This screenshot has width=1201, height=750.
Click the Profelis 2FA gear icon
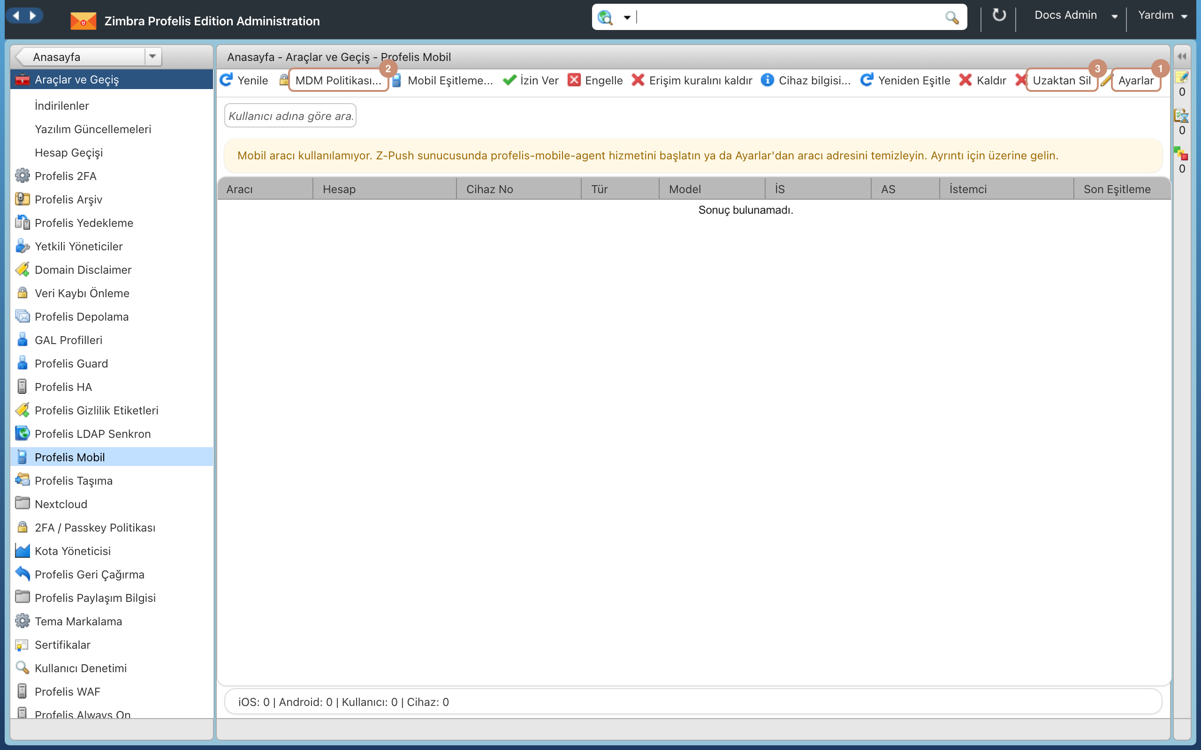point(22,176)
